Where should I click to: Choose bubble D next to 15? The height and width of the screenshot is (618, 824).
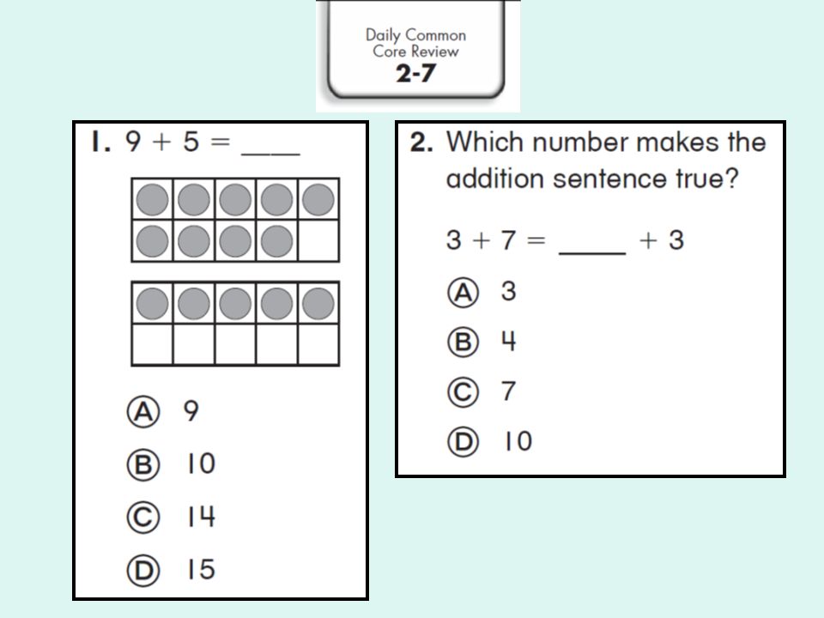[143, 570]
